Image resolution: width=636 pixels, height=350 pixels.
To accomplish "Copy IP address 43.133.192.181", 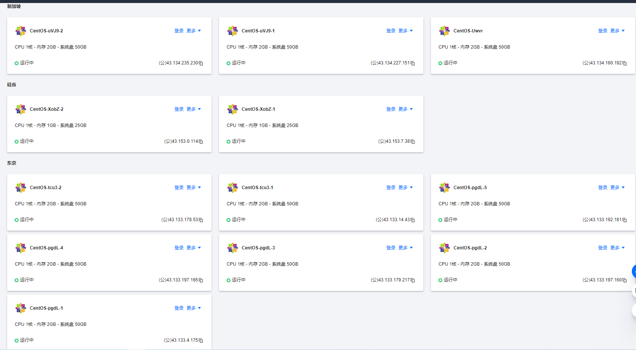I will 625,220.
